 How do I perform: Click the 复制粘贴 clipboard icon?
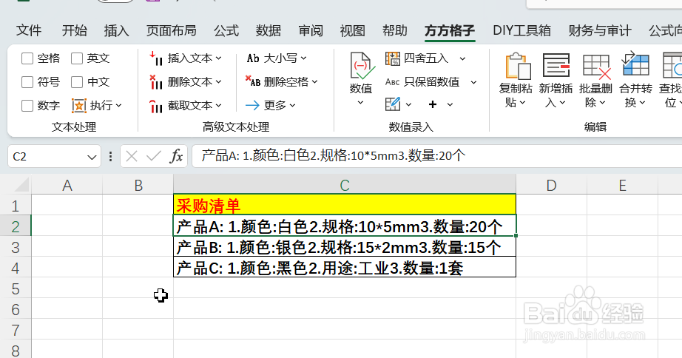point(517,66)
